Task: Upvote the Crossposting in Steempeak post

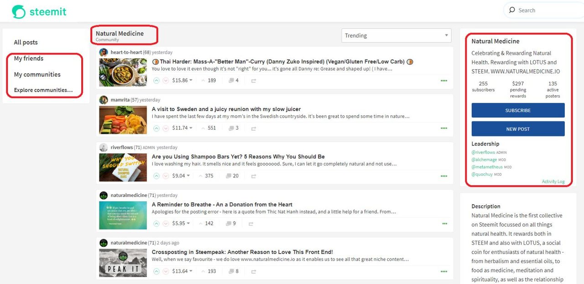Action: (156, 271)
